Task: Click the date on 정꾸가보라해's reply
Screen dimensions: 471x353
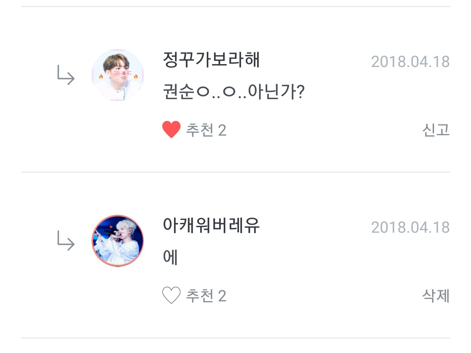Action: [410, 62]
